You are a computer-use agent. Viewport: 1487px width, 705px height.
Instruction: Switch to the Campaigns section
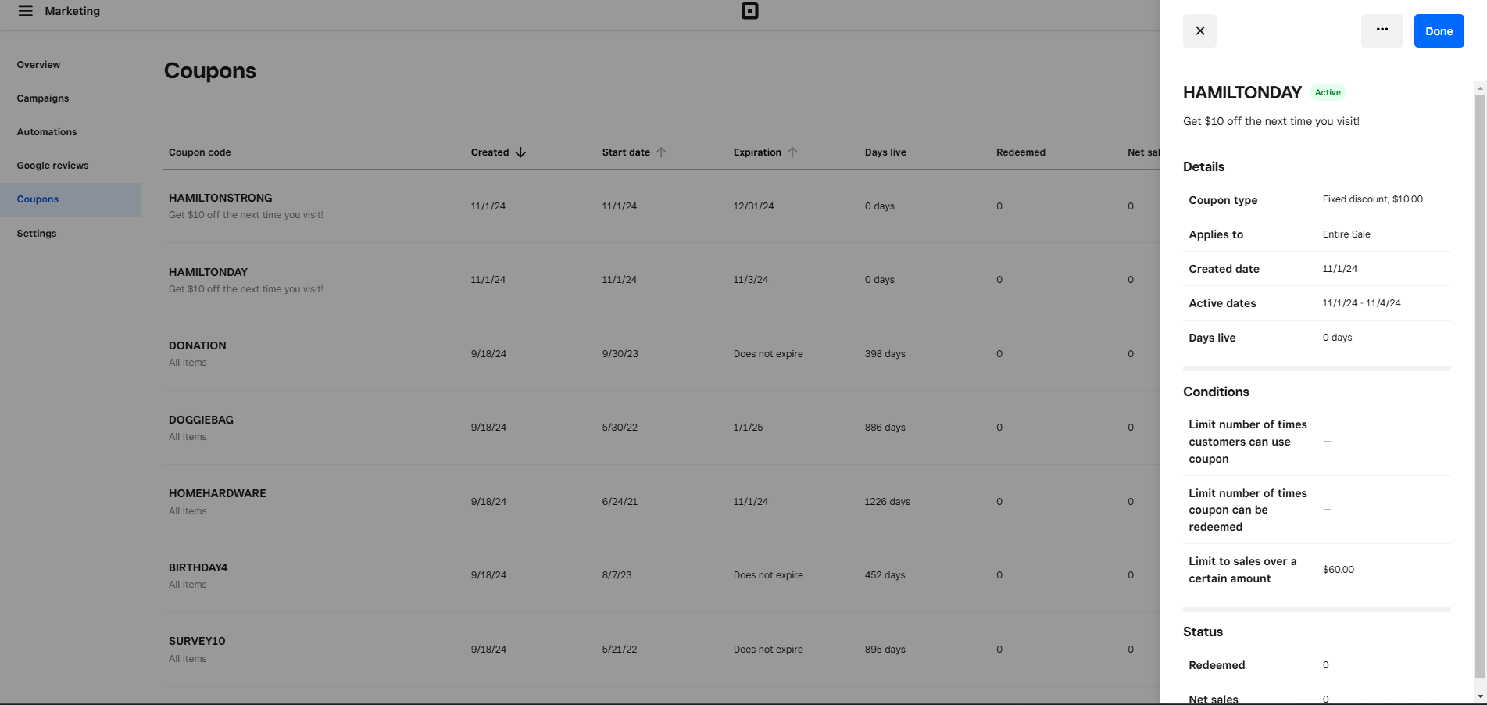[43, 98]
